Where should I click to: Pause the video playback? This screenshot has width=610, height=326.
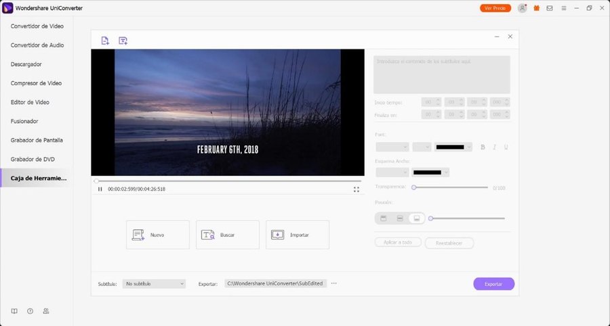click(x=100, y=189)
